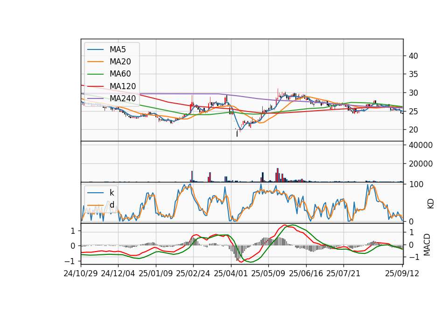
Task: Click the left MACD axis value −1
Action: tap(70, 261)
